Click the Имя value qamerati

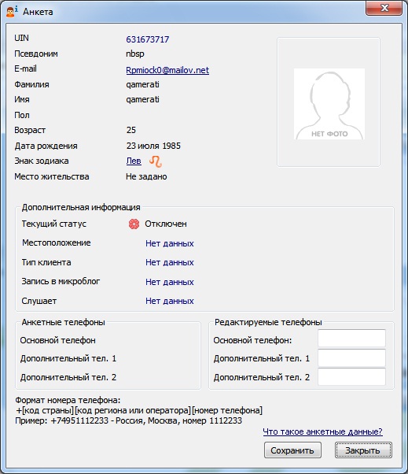point(142,99)
